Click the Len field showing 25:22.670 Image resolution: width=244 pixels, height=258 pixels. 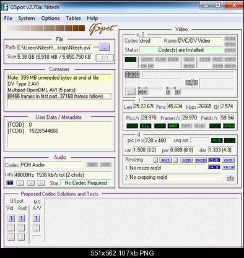(x=143, y=106)
